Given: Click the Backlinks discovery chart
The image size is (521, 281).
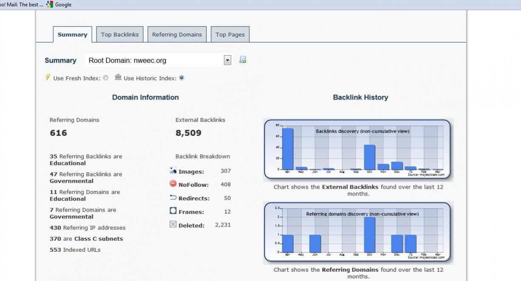Looking at the screenshot, I should coord(357,150).
